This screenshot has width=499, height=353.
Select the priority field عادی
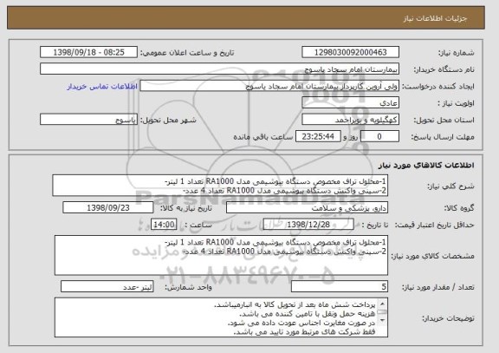(350, 103)
